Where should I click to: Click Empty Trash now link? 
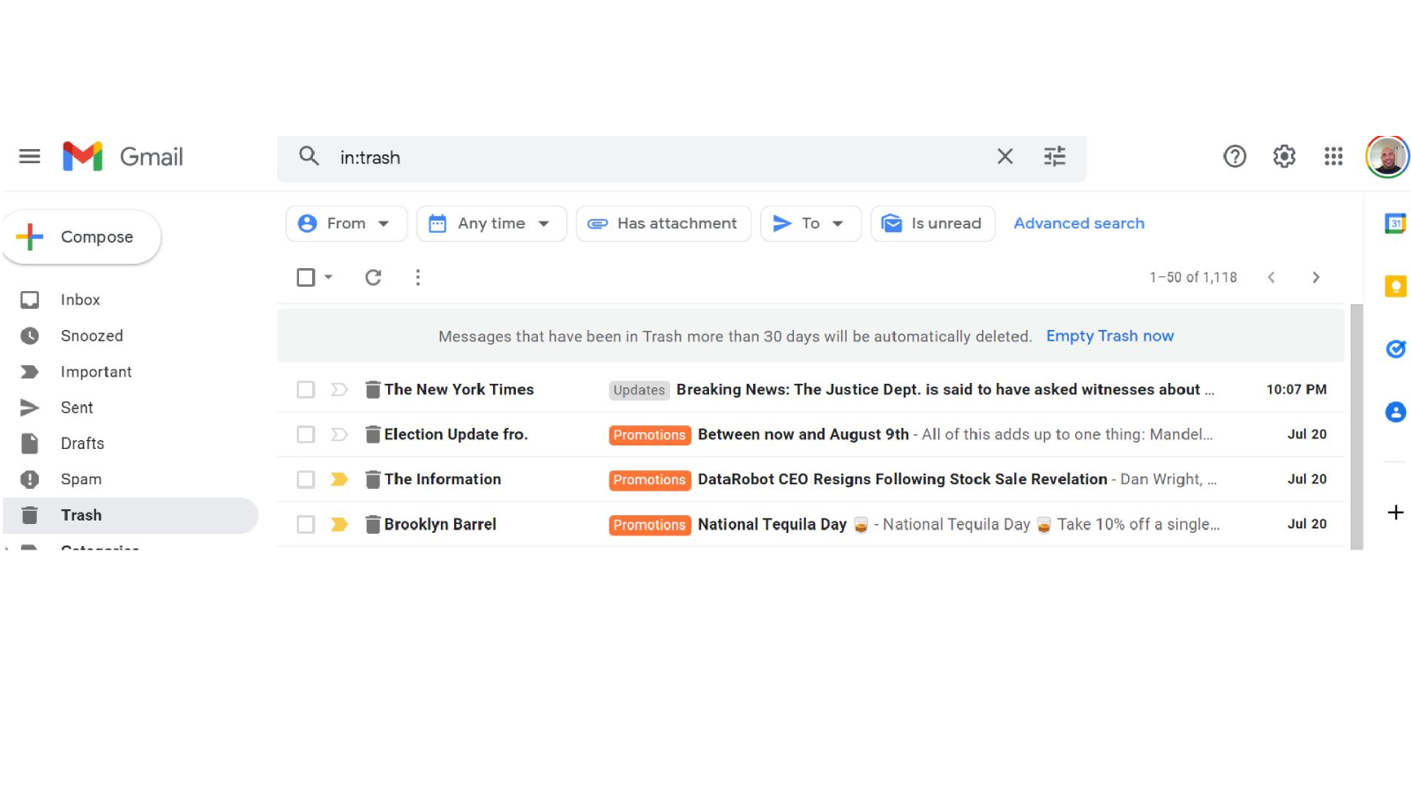1109,336
